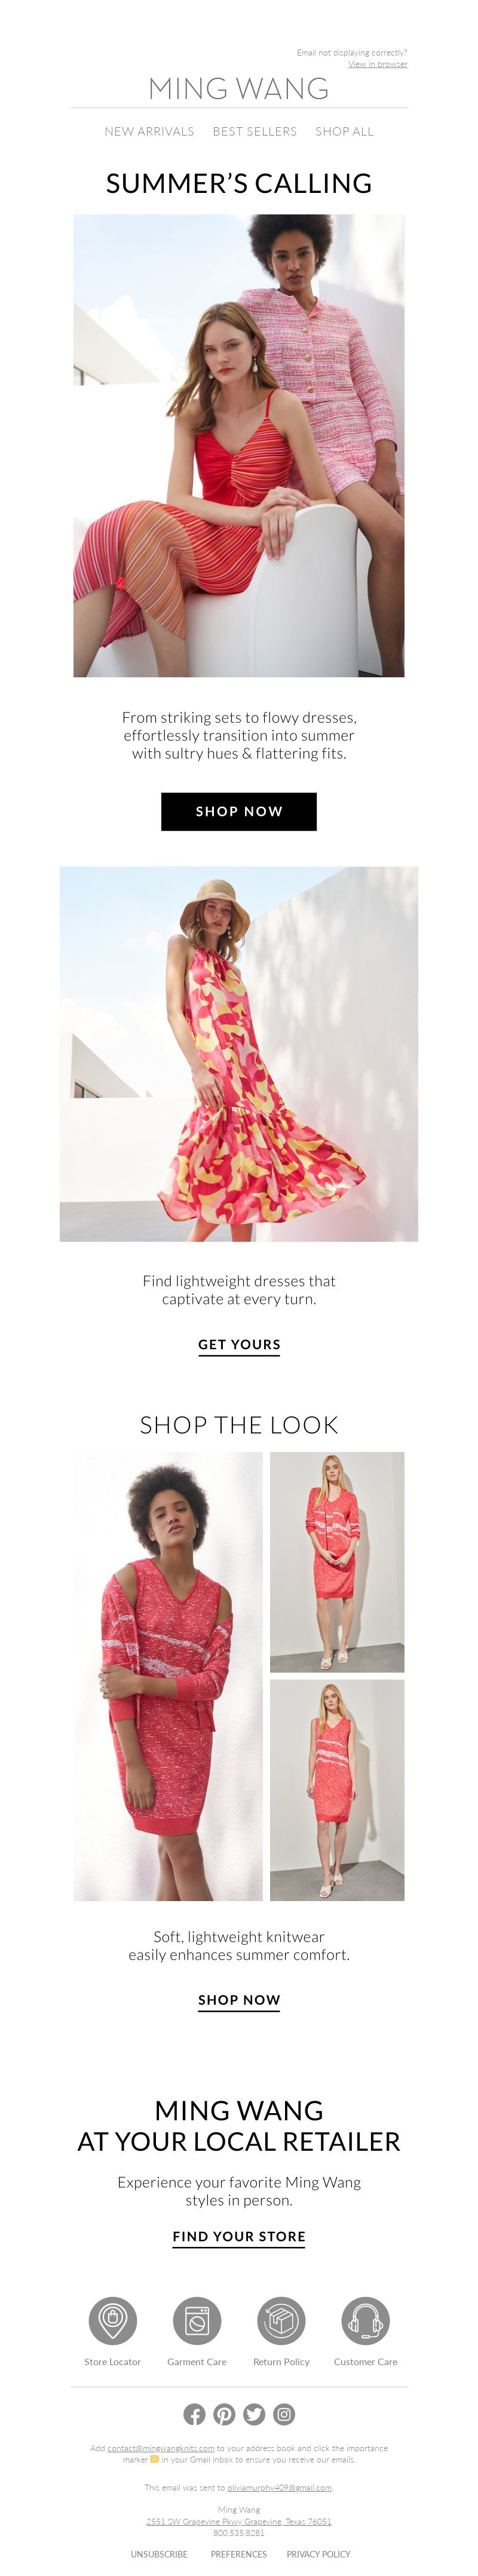Open the View in browser link
478x2576 pixels.
point(377,64)
